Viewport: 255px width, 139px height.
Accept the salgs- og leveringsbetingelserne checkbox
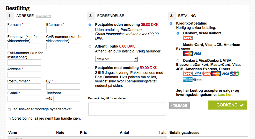(171, 91)
